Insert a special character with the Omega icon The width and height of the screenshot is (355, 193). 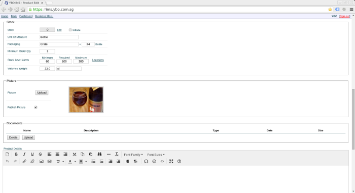pos(146,161)
